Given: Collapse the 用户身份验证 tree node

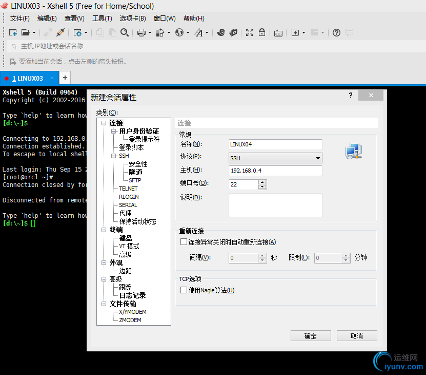Looking at the screenshot, I should 113,132.
